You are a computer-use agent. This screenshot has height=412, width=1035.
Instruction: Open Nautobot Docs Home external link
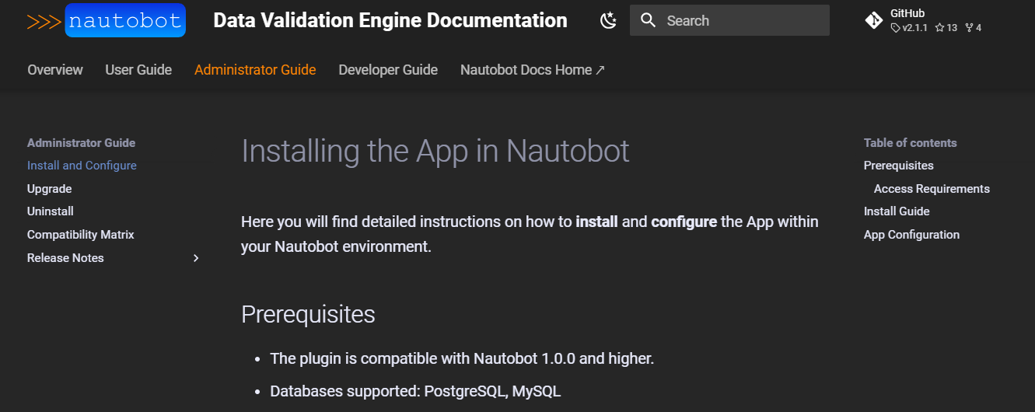coord(533,70)
